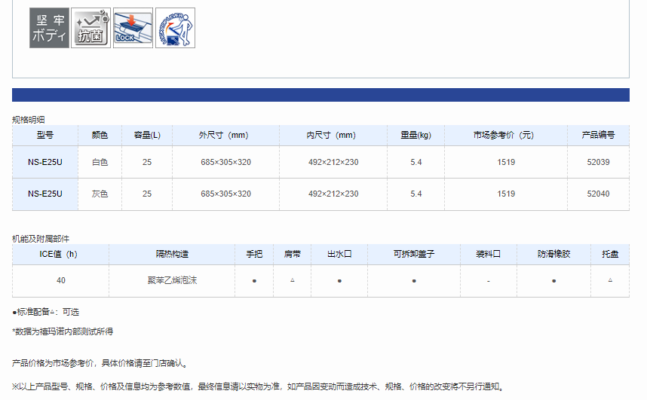Click weight 5.4 in product 52040 row

(415, 194)
